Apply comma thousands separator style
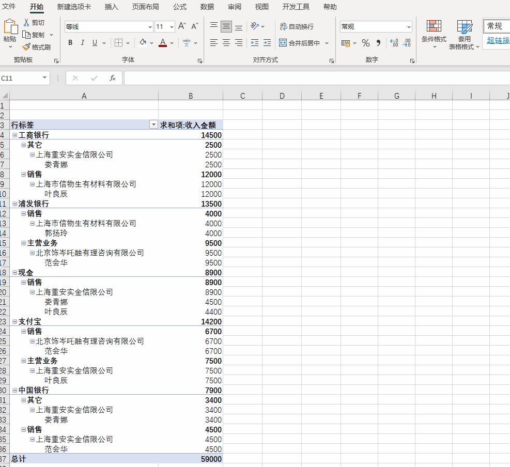 pyautogui.click(x=378, y=43)
